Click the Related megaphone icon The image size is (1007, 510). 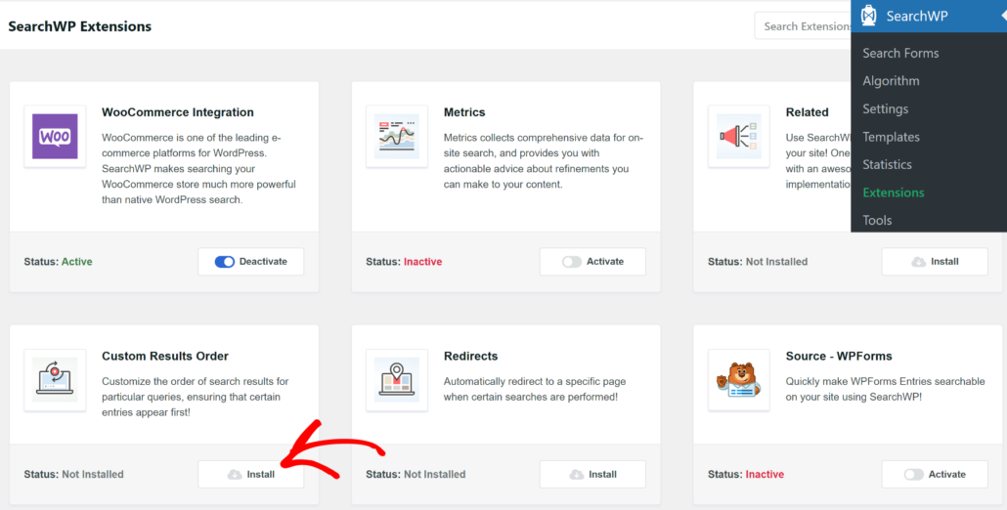pos(738,137)
